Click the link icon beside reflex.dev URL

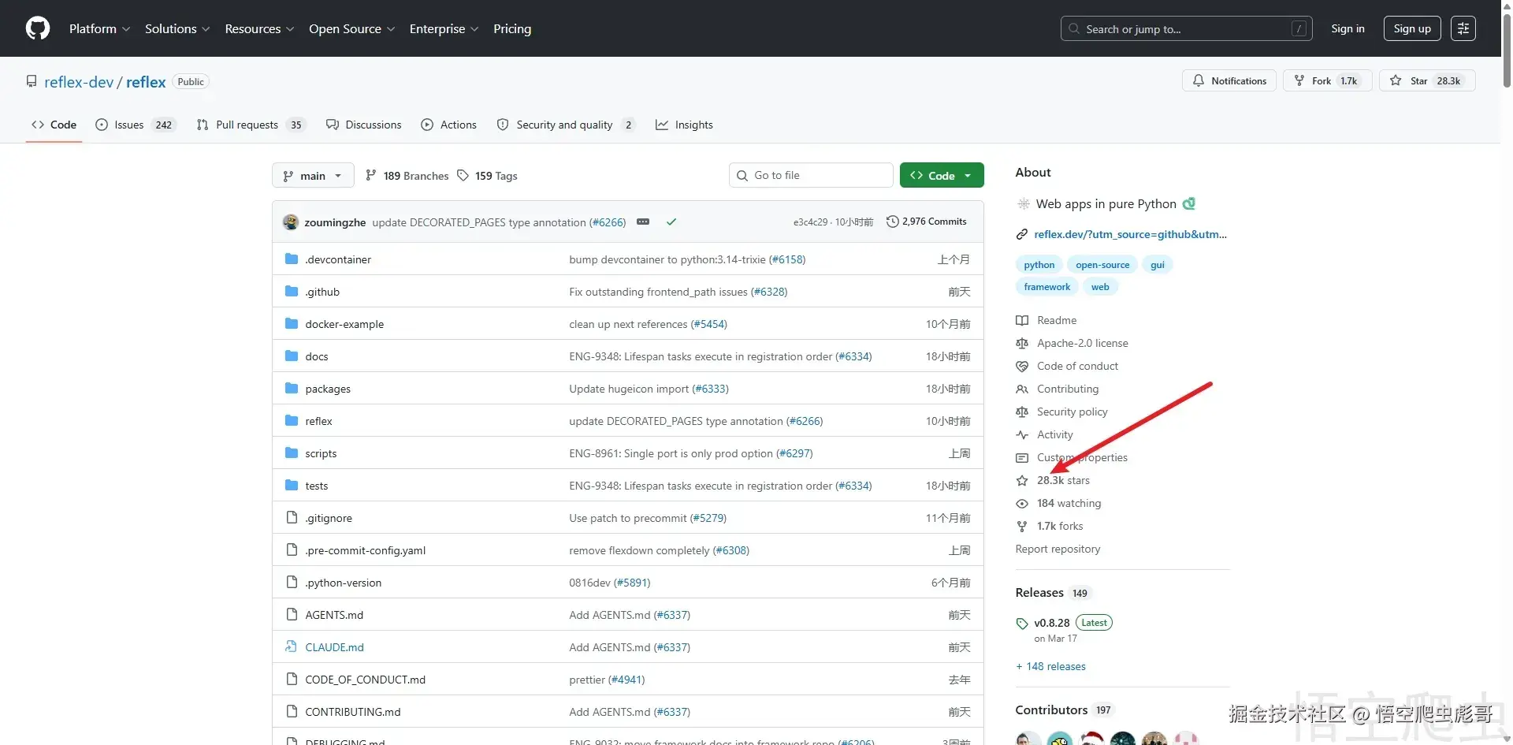tap(1022, 234)
